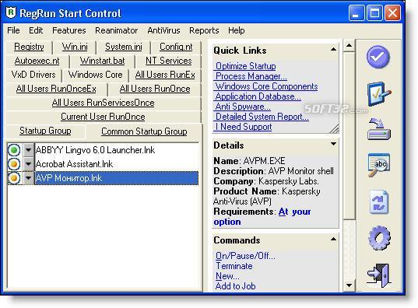
Task: Open the File menu
Action: click(13, 30)
